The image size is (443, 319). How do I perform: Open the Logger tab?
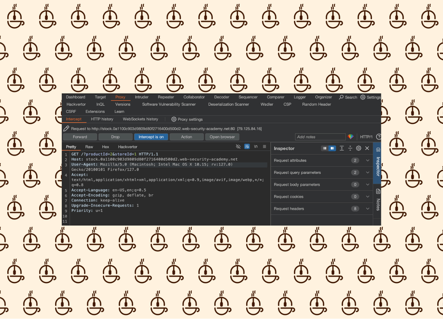tap(300, 97)
